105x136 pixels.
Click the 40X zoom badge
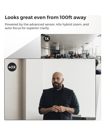coord(12,67)
